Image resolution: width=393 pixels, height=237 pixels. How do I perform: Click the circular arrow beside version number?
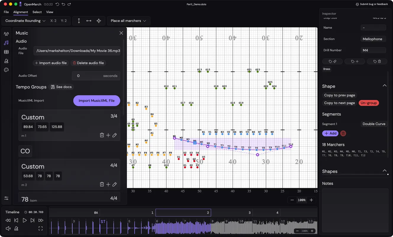(x=57, y=4)
